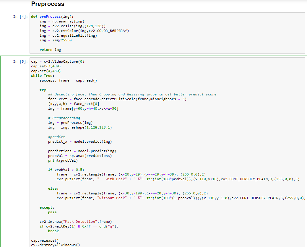The width and height of the screenshot is (307, 247).
Task: Click the "print(probVal)" line
Action: [63, 160]
